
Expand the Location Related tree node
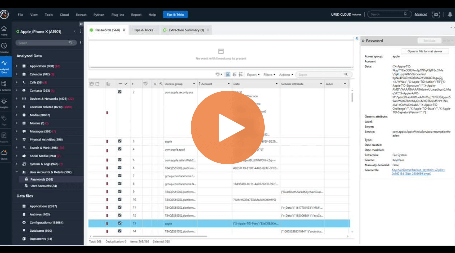[17, 107]
